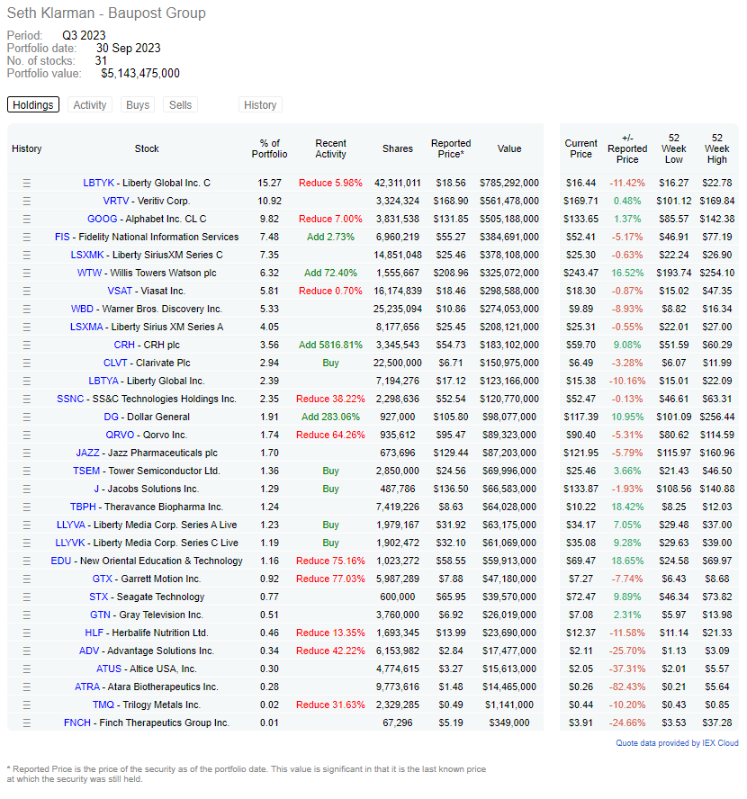Viewport: 747px width, 799px height.
Task: Follow the GOOG ticker link
Action: pos(102,220)
